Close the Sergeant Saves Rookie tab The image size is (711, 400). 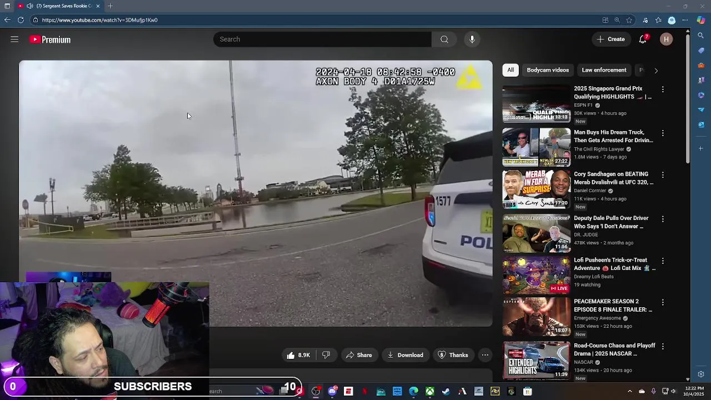[98, 6]
